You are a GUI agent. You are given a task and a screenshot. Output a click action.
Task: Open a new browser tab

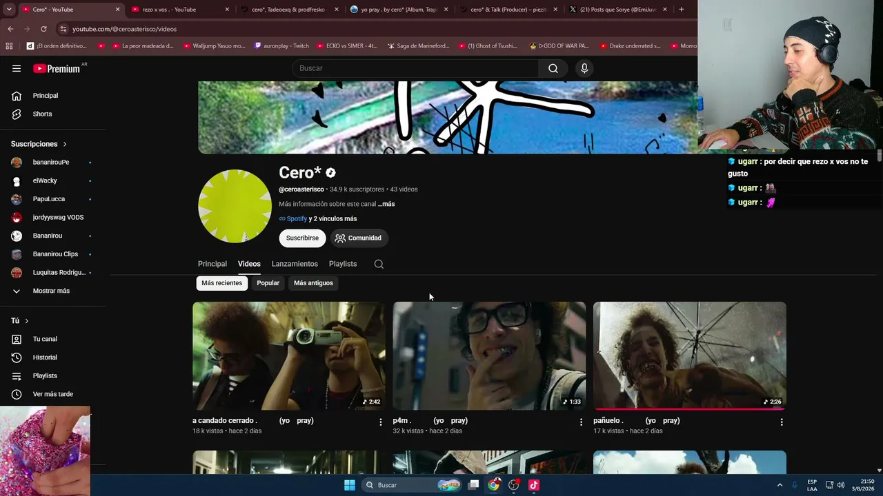click(681, 10)
